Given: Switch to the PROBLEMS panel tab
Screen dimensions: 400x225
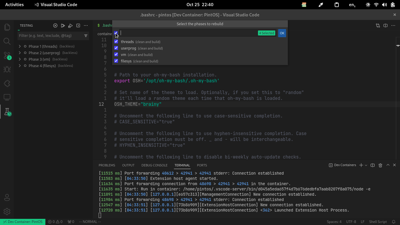Looking at the screenshot, I should click(107, 165).
